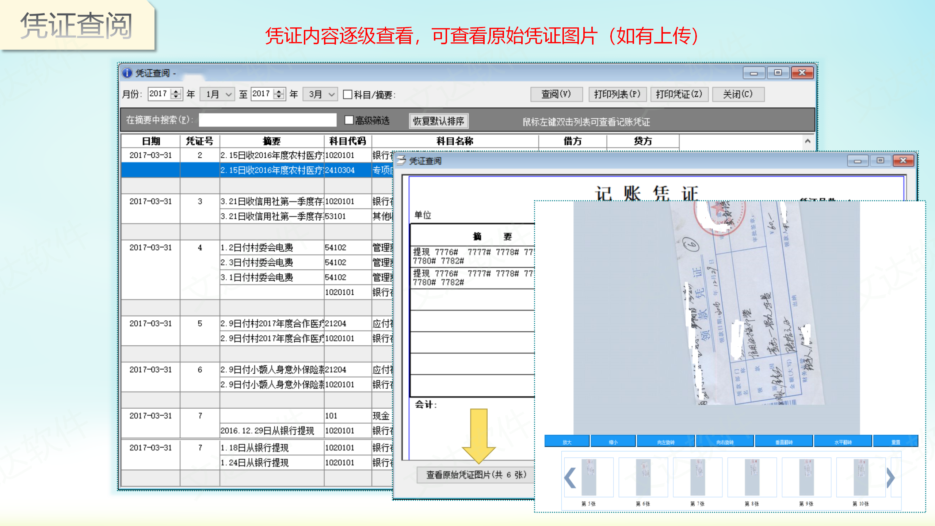Increase the start year spinner value

click(x=176, y=91)
